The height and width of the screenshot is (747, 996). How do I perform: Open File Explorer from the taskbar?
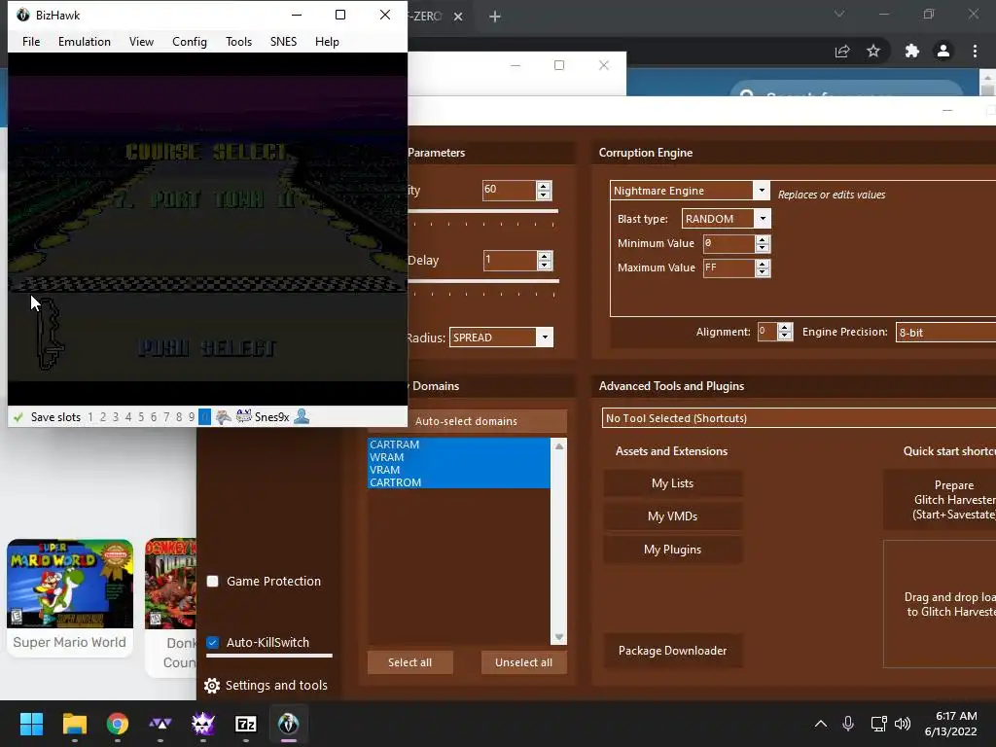pos(74,724)
